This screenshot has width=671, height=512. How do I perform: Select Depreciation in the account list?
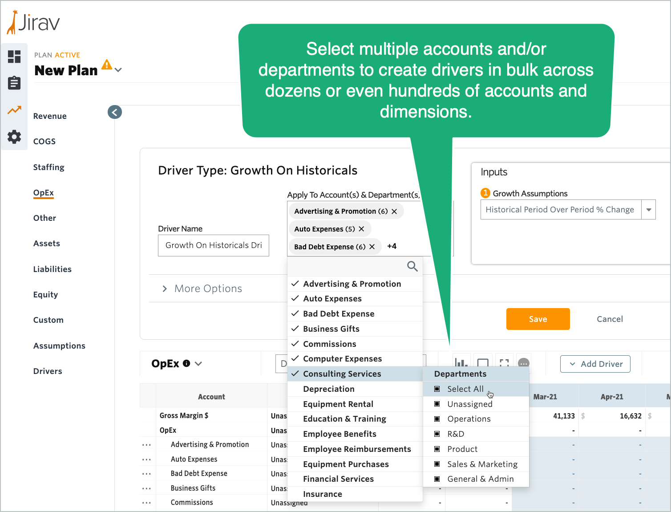[329, 389]
